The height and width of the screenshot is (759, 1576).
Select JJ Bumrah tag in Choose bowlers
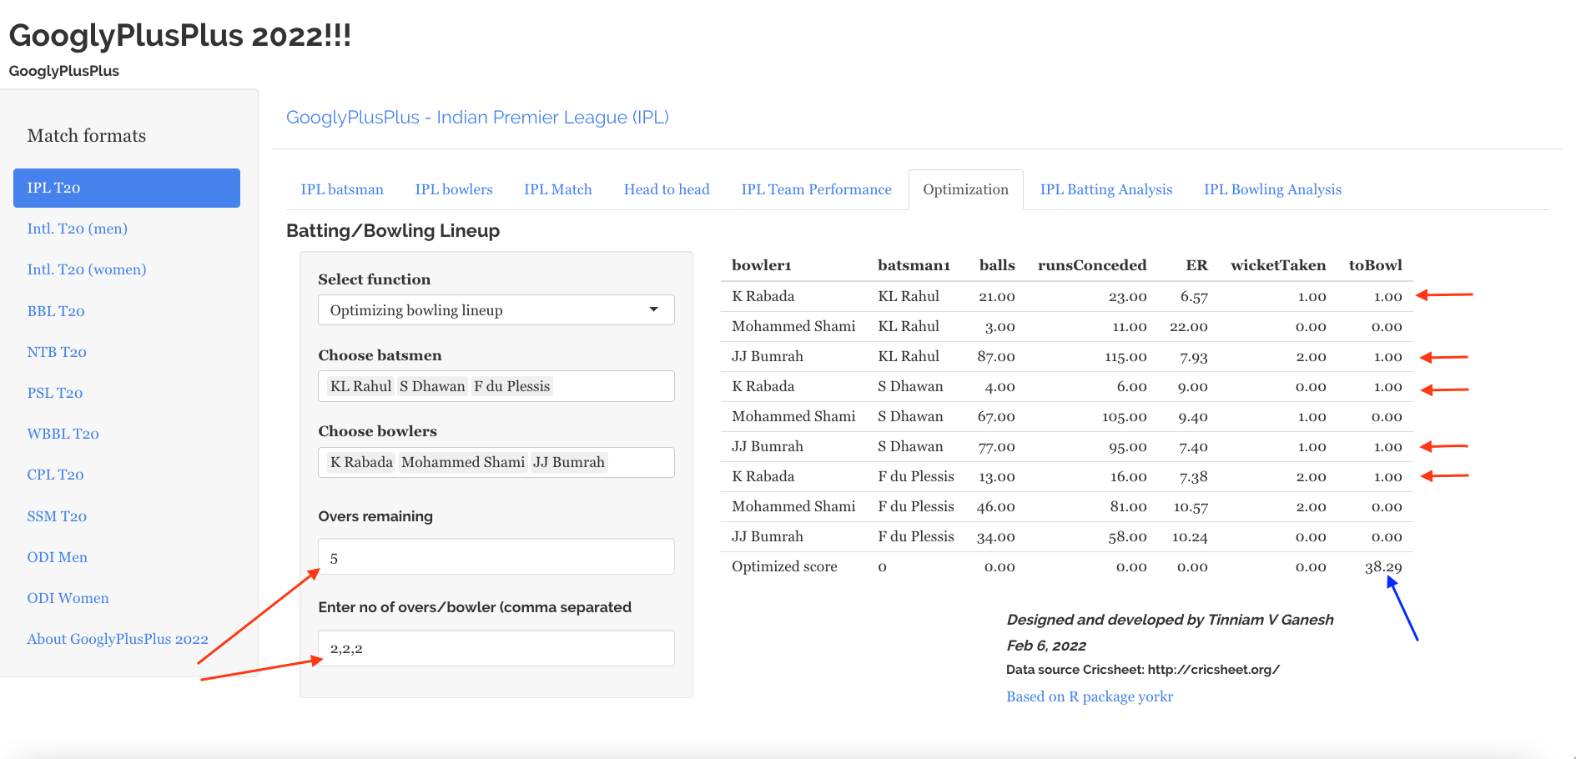click(x=568, y=462)
